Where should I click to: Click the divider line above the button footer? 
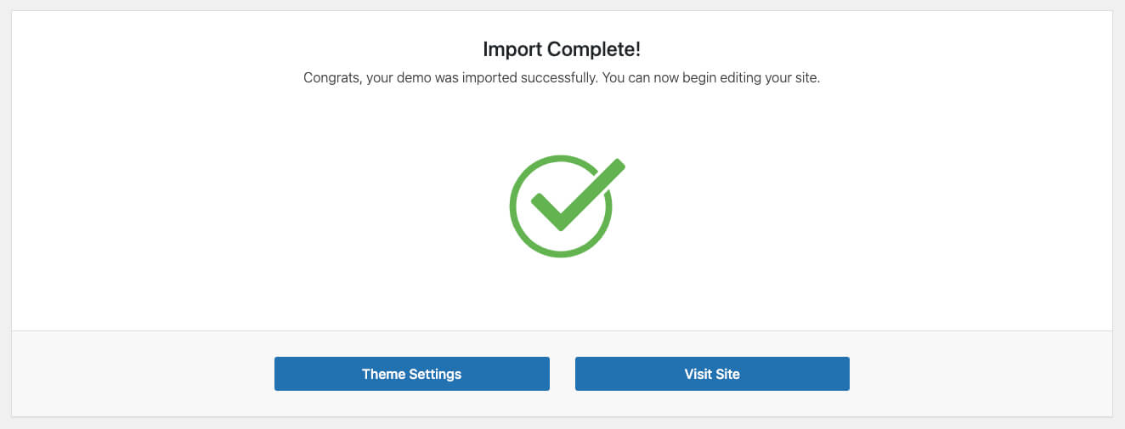click(562, 330)
